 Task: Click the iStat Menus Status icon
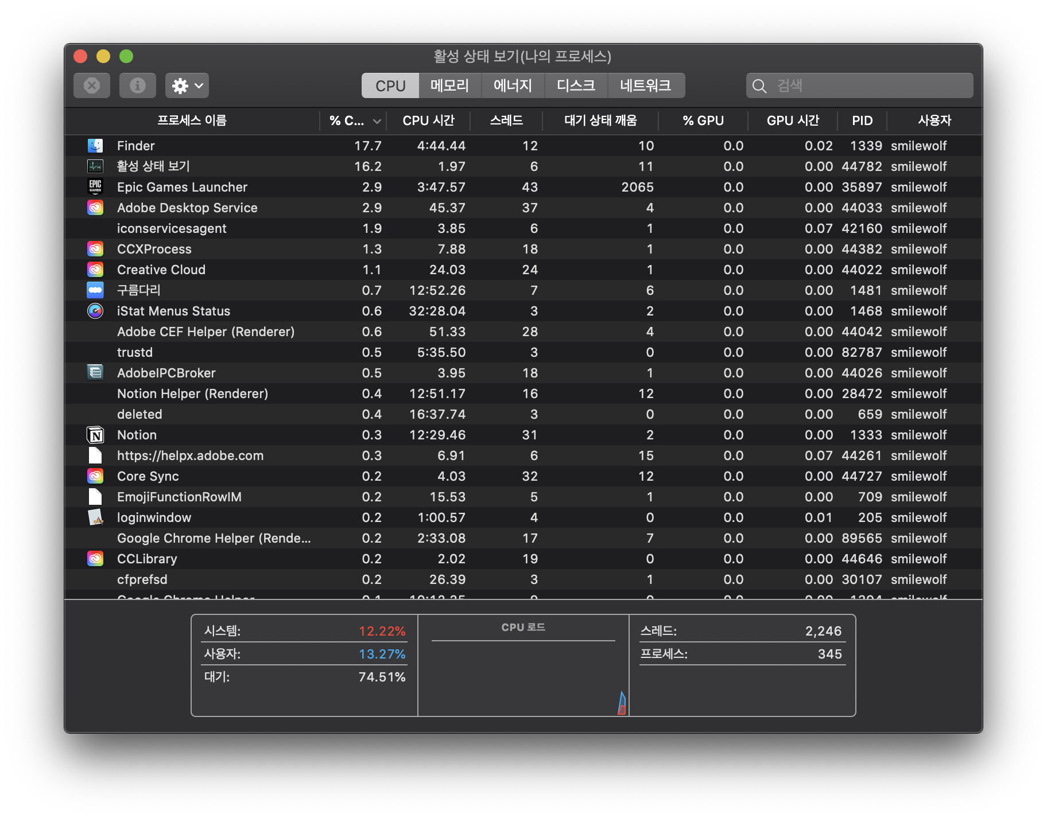click(95, 311)
